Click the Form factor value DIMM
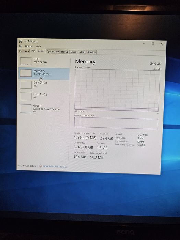Viewport: 180px width, 240px height. click(141, 142)
